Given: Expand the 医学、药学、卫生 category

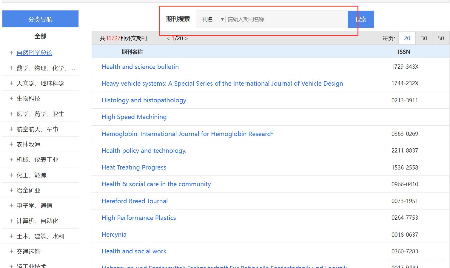Looking at the screenshot, I should click(11, 114).
